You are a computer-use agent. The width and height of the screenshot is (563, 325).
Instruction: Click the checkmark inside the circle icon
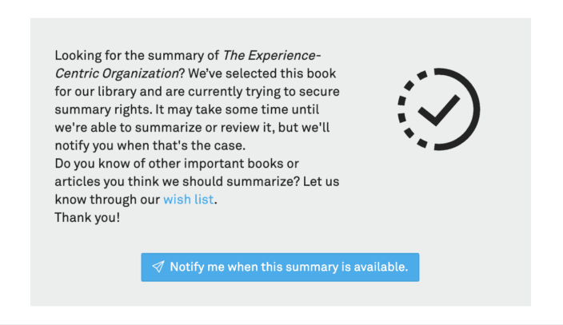(x=439, y=110)
